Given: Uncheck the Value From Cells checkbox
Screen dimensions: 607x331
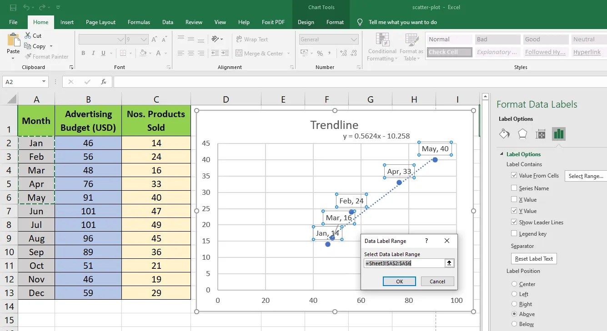Looking at the screenshot, I should click(x=514, y=175).
